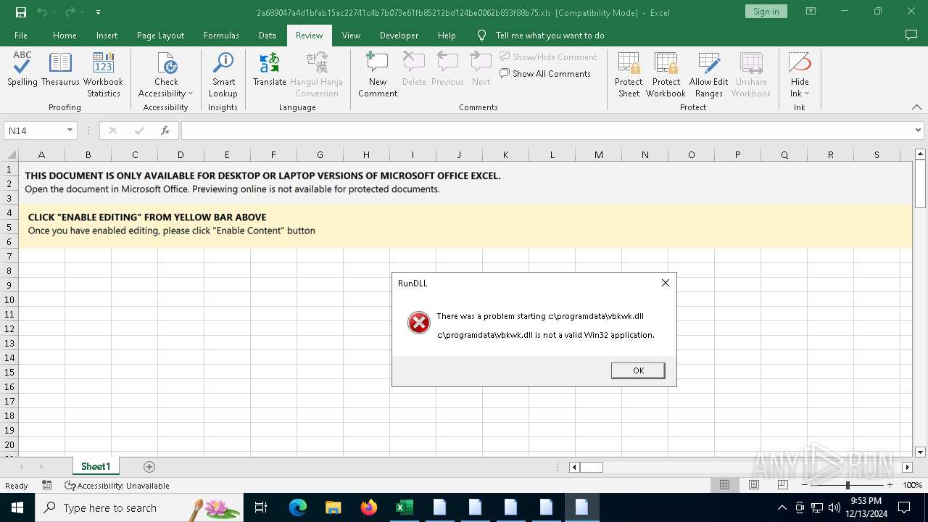The height and width of the screenshot is (522, 928).
Task: Click the Windows search box on taskbar
Action: click(x=139, y=507)
